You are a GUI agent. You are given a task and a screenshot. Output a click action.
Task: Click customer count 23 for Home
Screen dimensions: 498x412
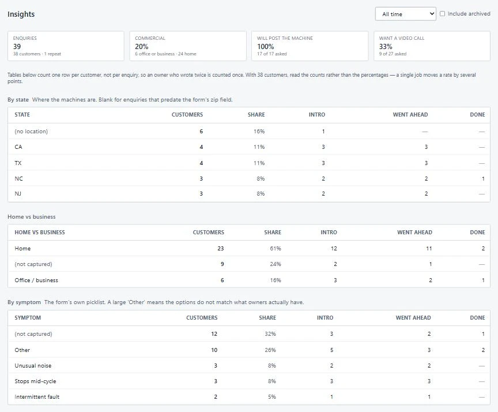coord(221,248)
